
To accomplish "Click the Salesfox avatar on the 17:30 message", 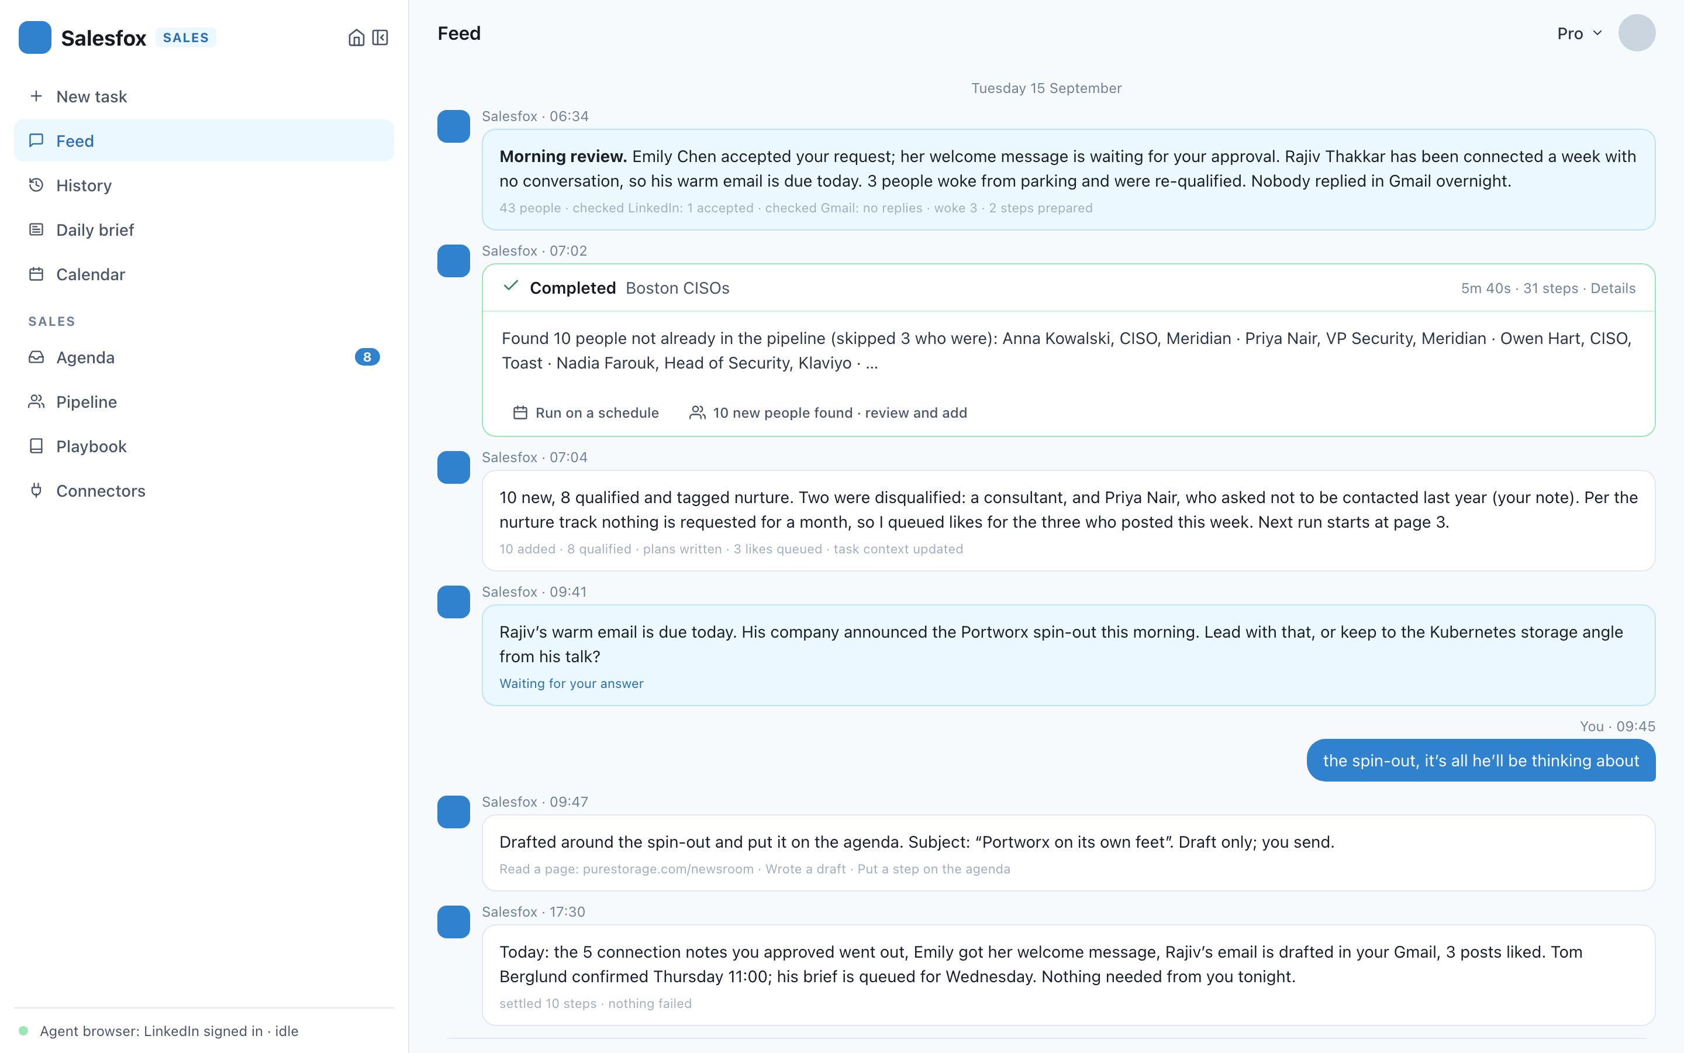I will click(454, 922).
